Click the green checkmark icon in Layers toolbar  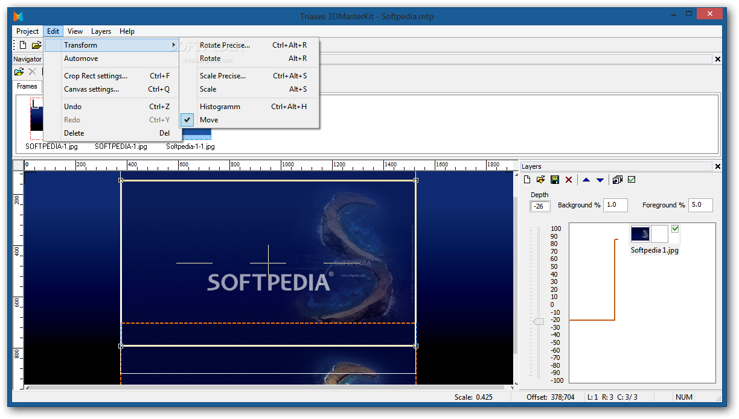click(632, 180)
